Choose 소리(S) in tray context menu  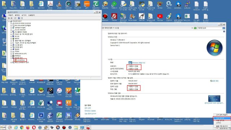click(222, 123)
